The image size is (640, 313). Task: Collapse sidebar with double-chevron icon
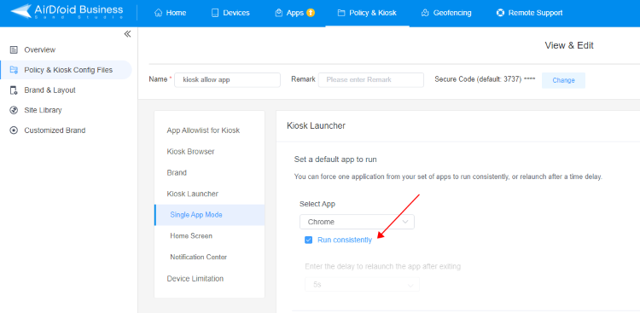127,34
